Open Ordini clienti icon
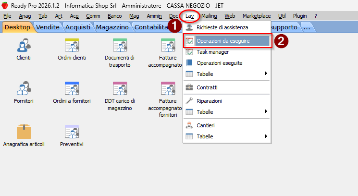 click(72, 46)
